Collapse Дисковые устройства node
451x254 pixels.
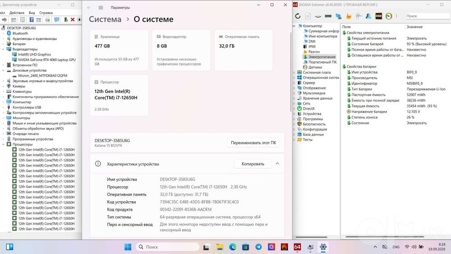pos(4,70)
